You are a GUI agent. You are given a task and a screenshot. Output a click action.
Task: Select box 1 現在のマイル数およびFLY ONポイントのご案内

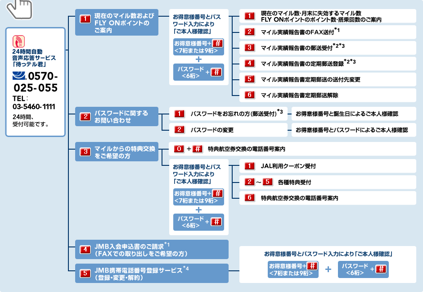click(117, 23)
